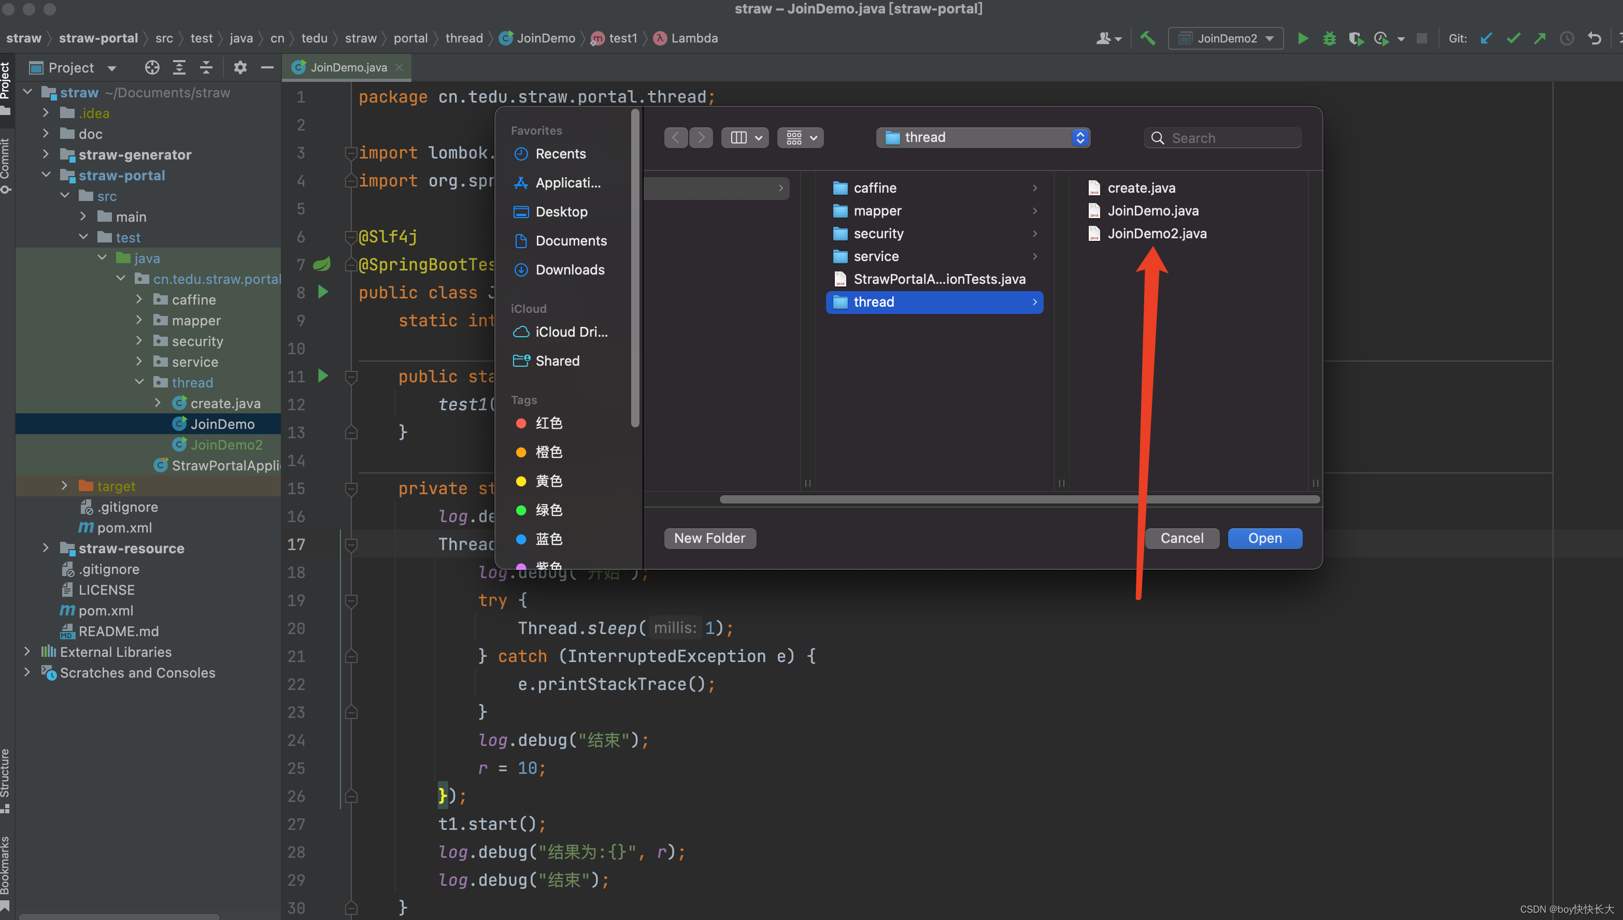This screenshot has width=1623, height=920.
Task: Click New Folder button
Action: [709, 538]
